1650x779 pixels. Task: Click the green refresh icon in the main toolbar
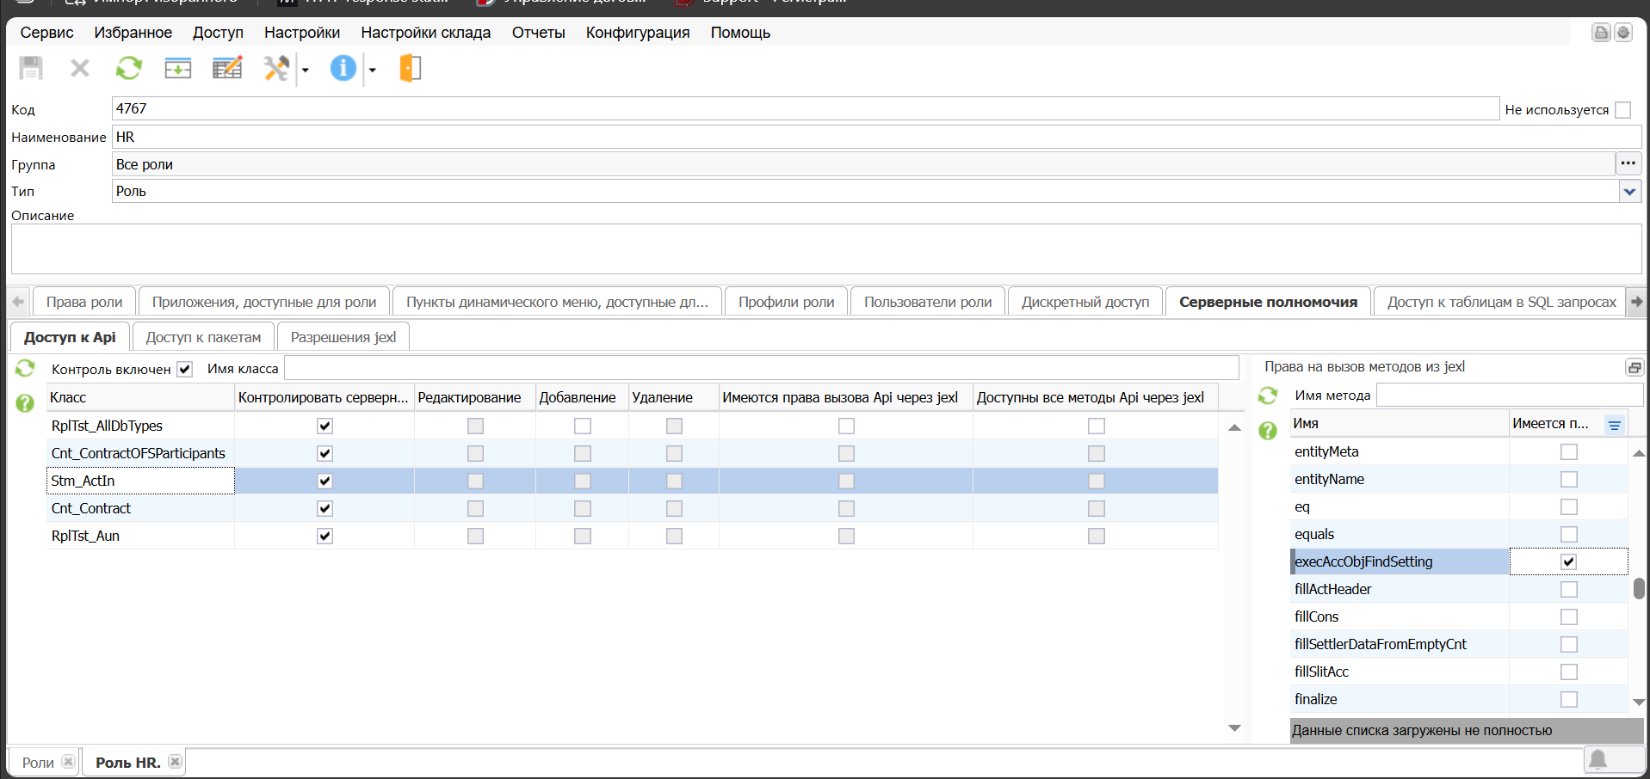[129, 68]
